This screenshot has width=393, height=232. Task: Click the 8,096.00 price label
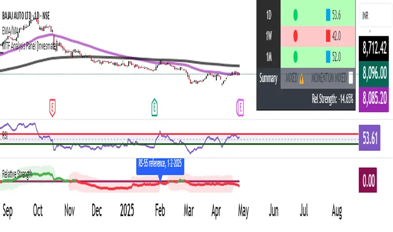point(374,74)
